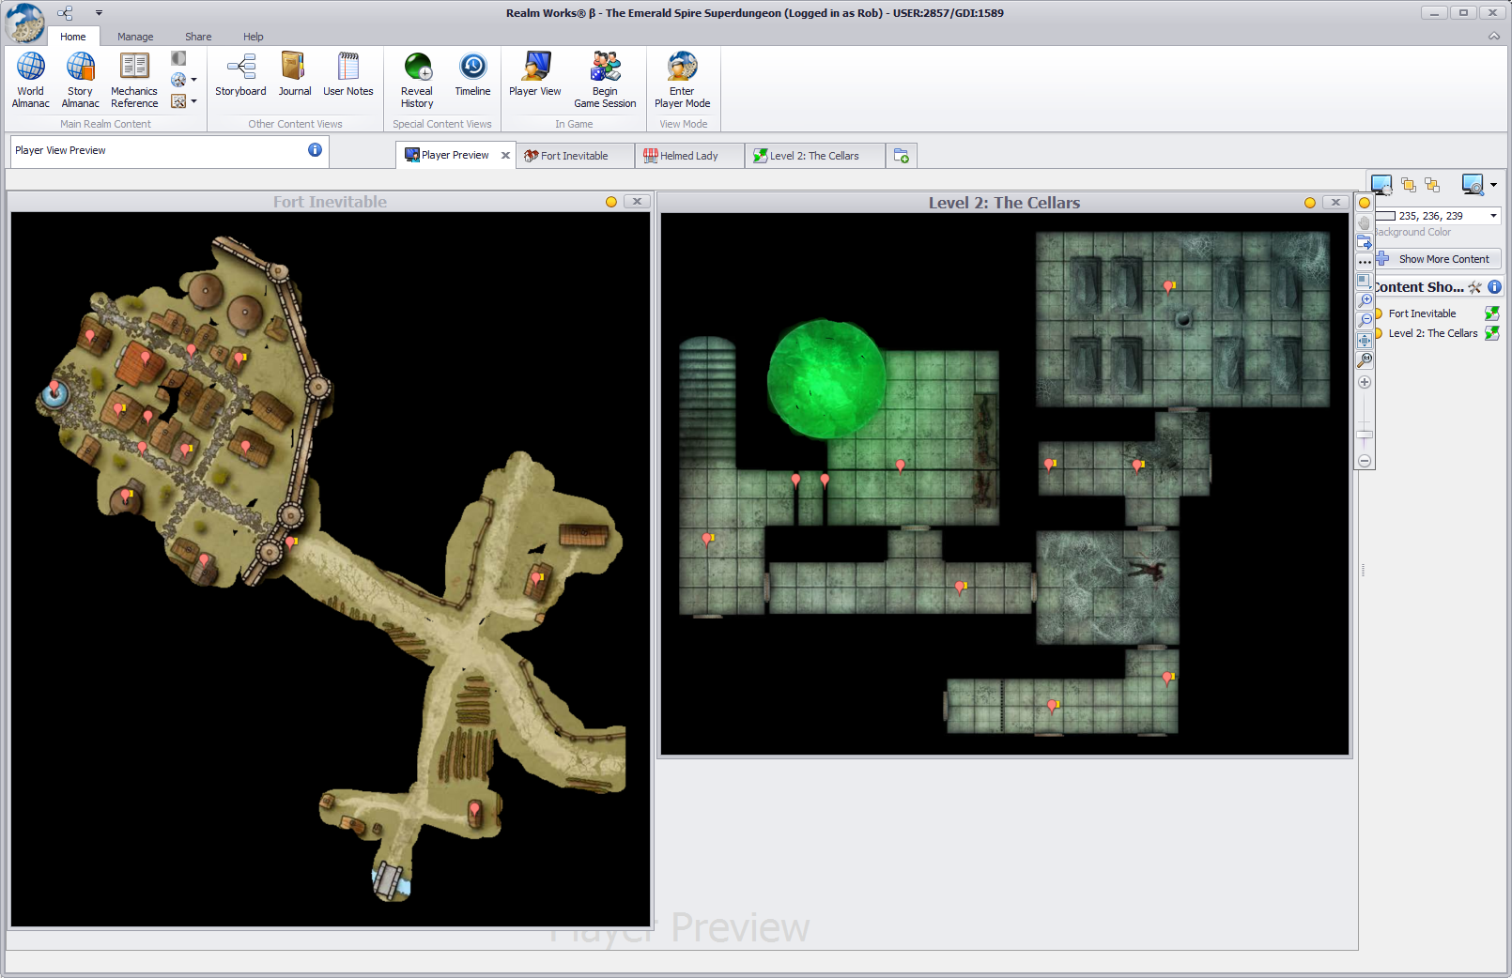Close the Fort Inevitable map panel
The image size is (1512, 978).
(637, 202)
